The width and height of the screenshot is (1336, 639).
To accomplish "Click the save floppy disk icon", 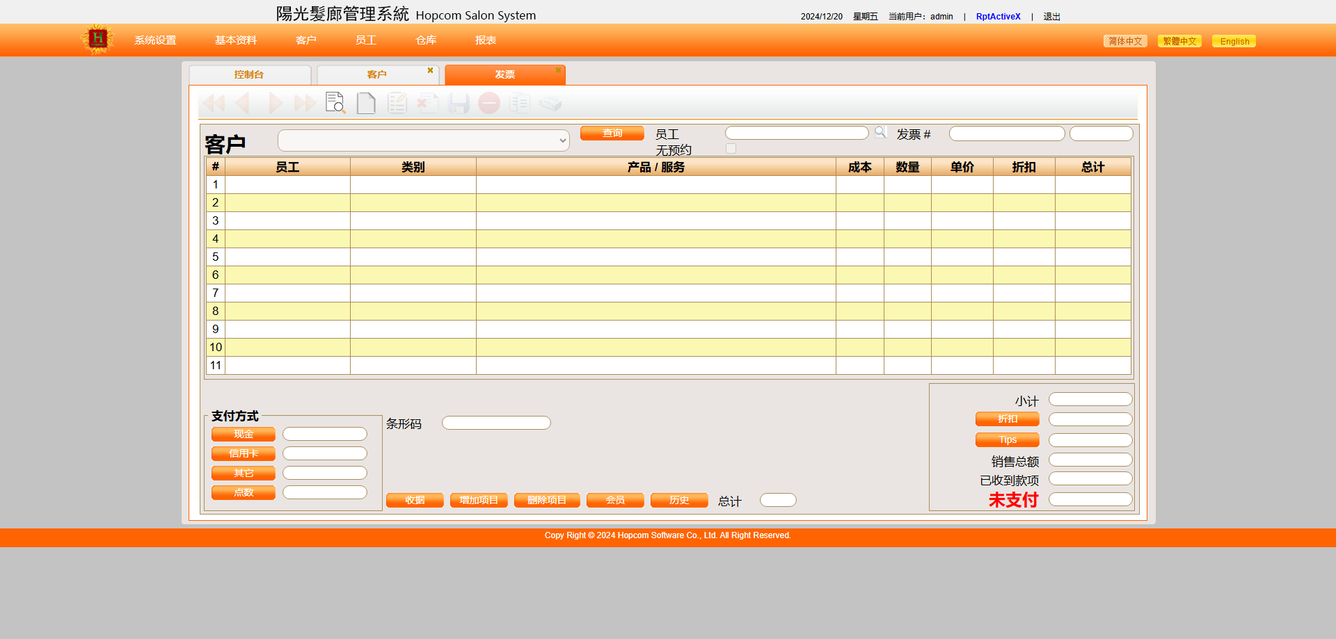I will [x=459, y=103].
